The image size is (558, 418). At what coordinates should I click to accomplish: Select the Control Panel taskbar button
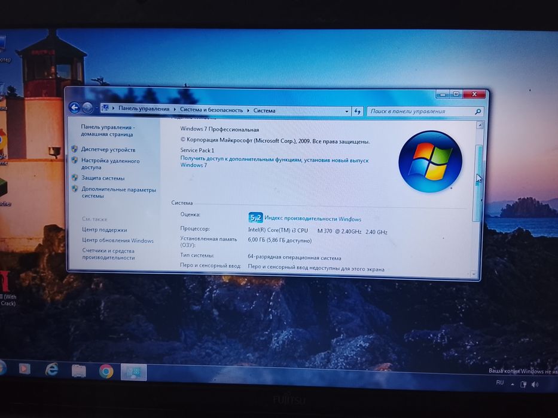(x=133, y=372)
